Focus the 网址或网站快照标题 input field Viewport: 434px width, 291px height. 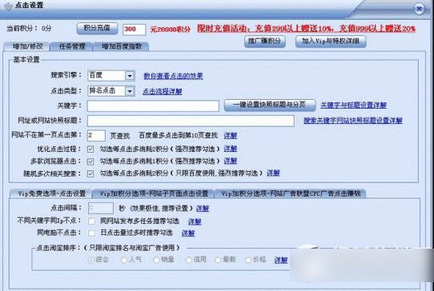pyautogui.click(x=191, y=121)
